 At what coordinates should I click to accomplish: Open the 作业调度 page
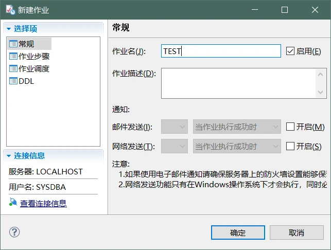click(x=29, y=69)
